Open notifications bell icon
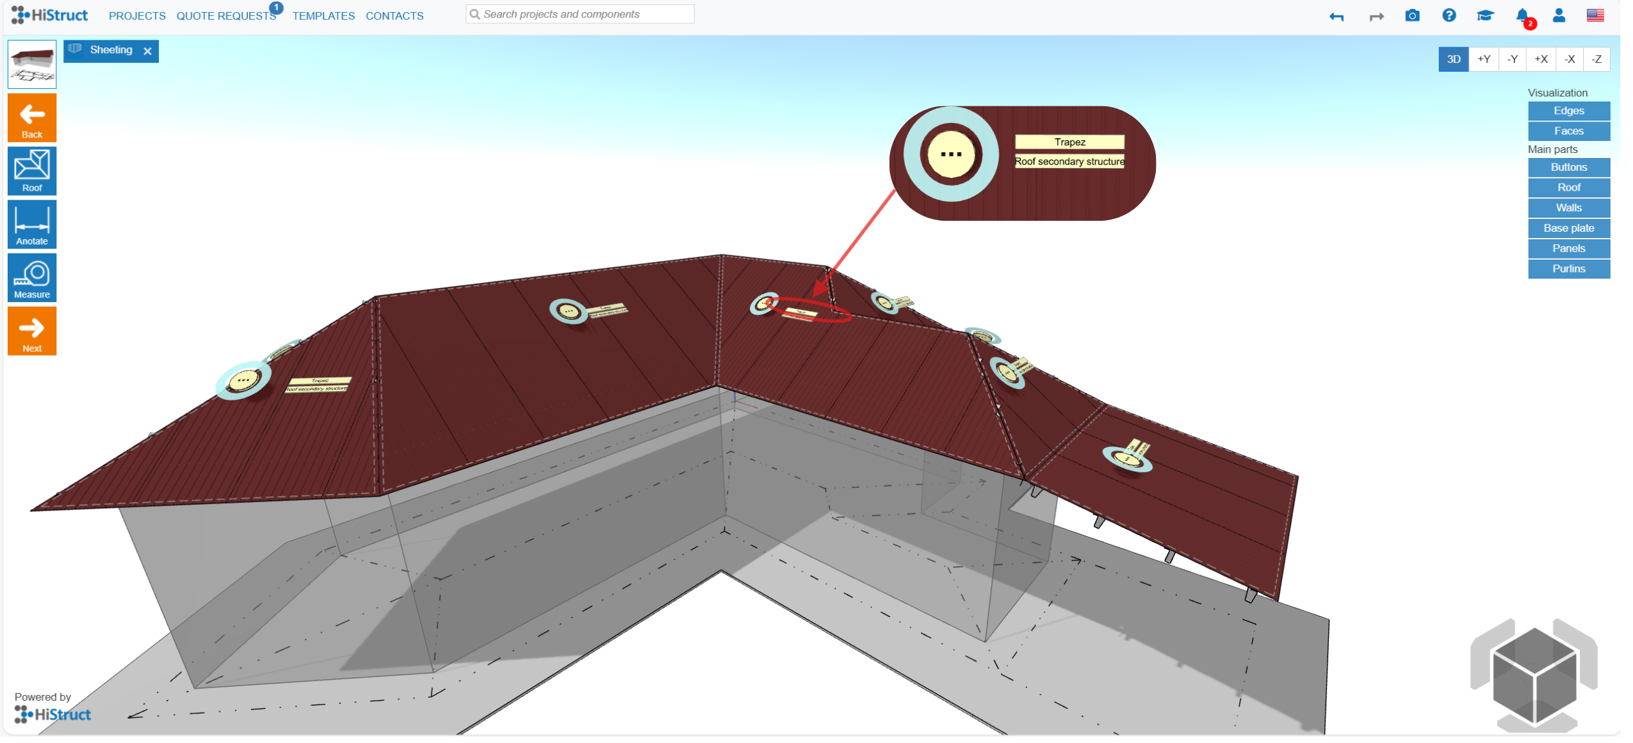This screenshot has height=743, width=1633. coord(1522,16)
